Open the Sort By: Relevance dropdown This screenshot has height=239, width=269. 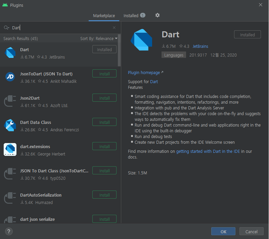[99, 38]
